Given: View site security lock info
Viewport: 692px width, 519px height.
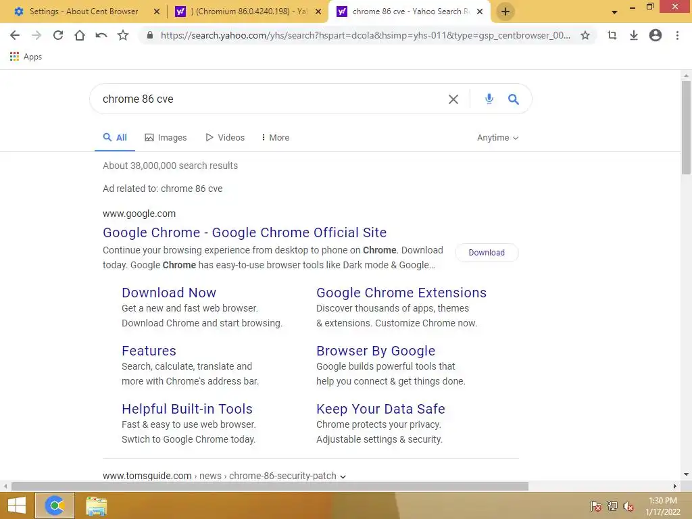Looking at the screenshot, I should 150,35.
